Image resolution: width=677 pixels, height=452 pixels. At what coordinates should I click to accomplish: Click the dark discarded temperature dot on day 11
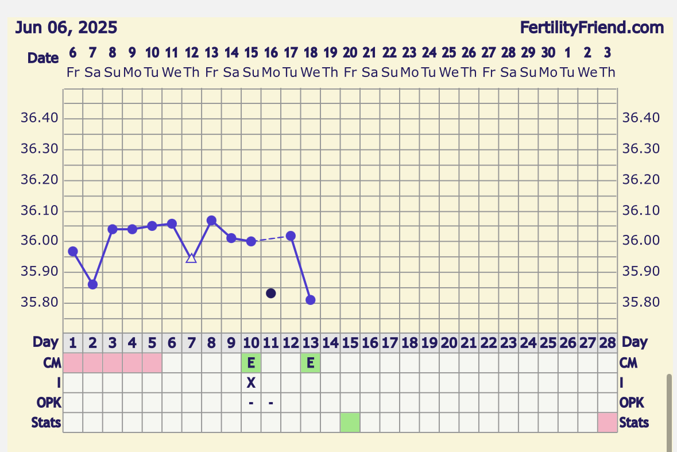(271, 293)
